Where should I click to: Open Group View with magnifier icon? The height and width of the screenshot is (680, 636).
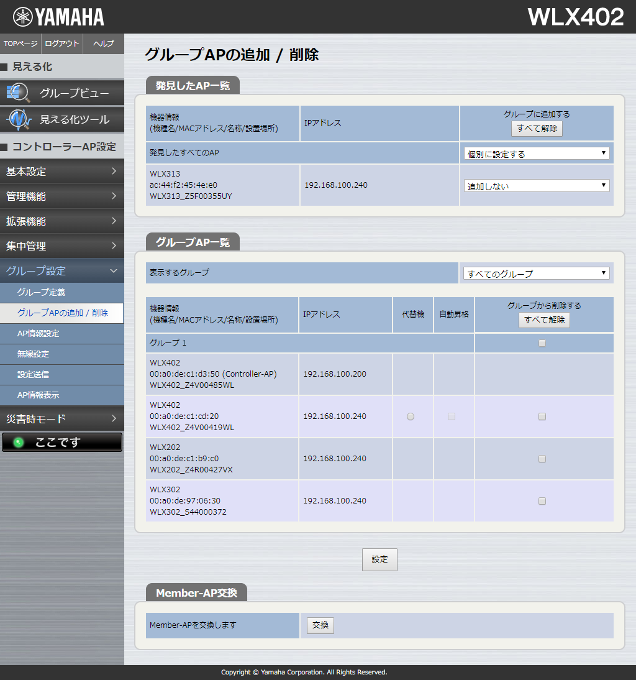click(62, 93)
